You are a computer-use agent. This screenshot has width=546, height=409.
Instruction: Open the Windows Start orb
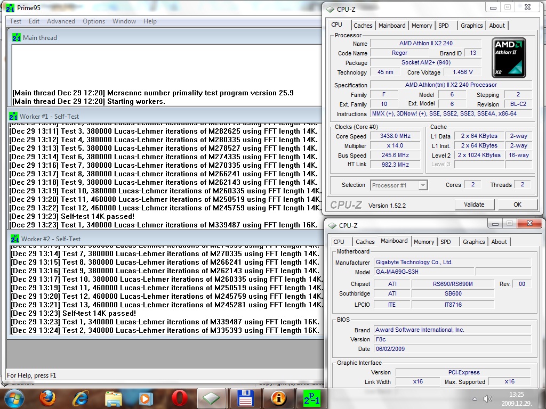(14, 398)
